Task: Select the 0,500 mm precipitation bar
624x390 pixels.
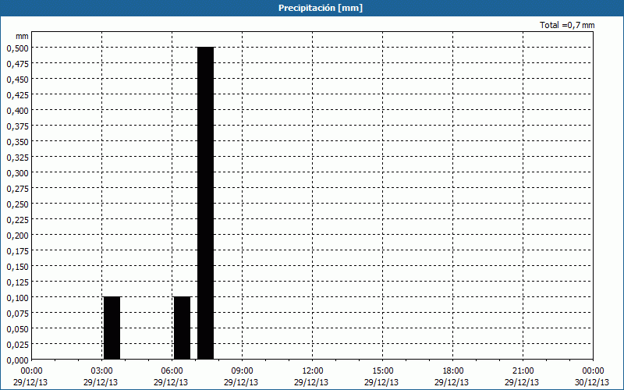Action: [x=206, y=204]
